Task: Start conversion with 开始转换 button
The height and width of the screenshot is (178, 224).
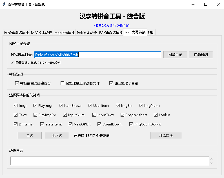Action: pos(166,136)
